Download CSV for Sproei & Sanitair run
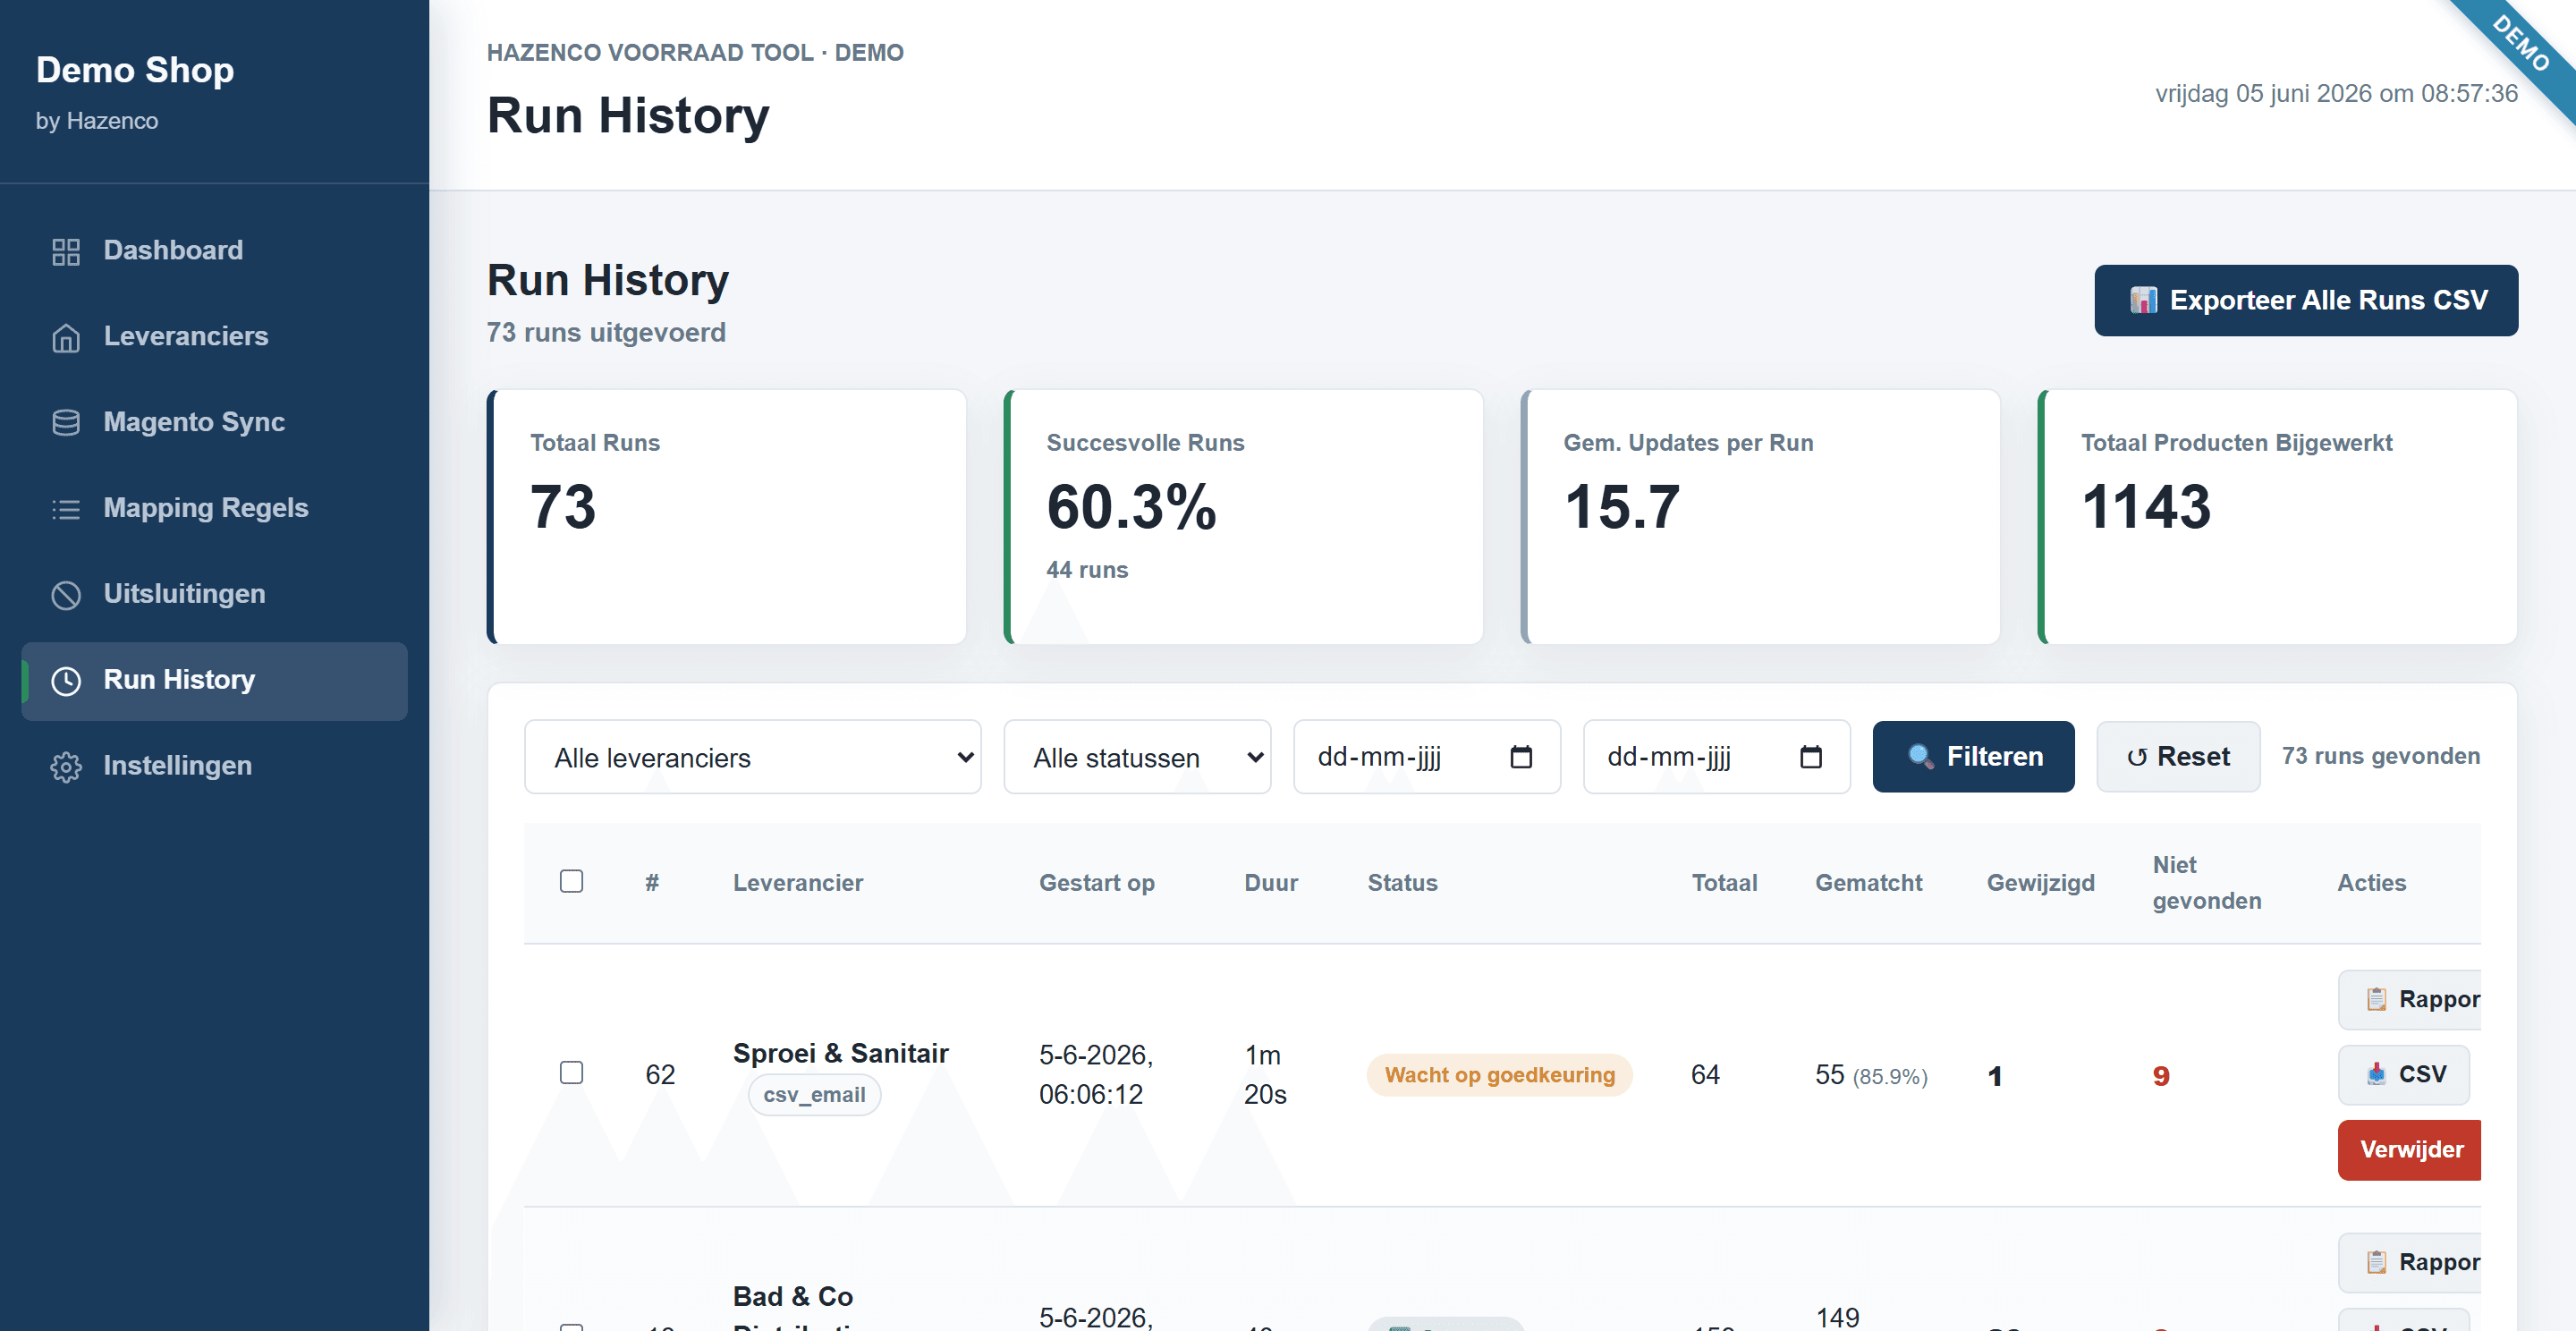This screenshot has width=2576, height=1331. [2404, 1074]
